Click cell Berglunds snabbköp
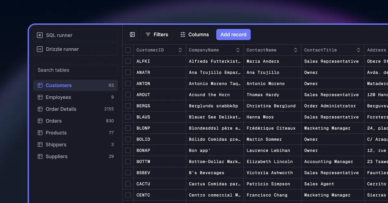Screen dimensions: 388x203 pyautogui.click(x=215, y=106)
